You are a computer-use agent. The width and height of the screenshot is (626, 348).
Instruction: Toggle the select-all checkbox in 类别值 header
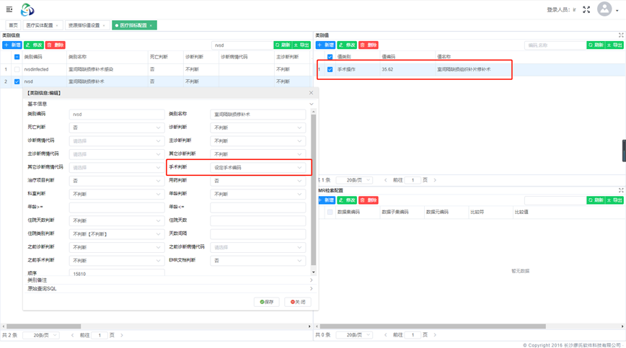(330, 57)
